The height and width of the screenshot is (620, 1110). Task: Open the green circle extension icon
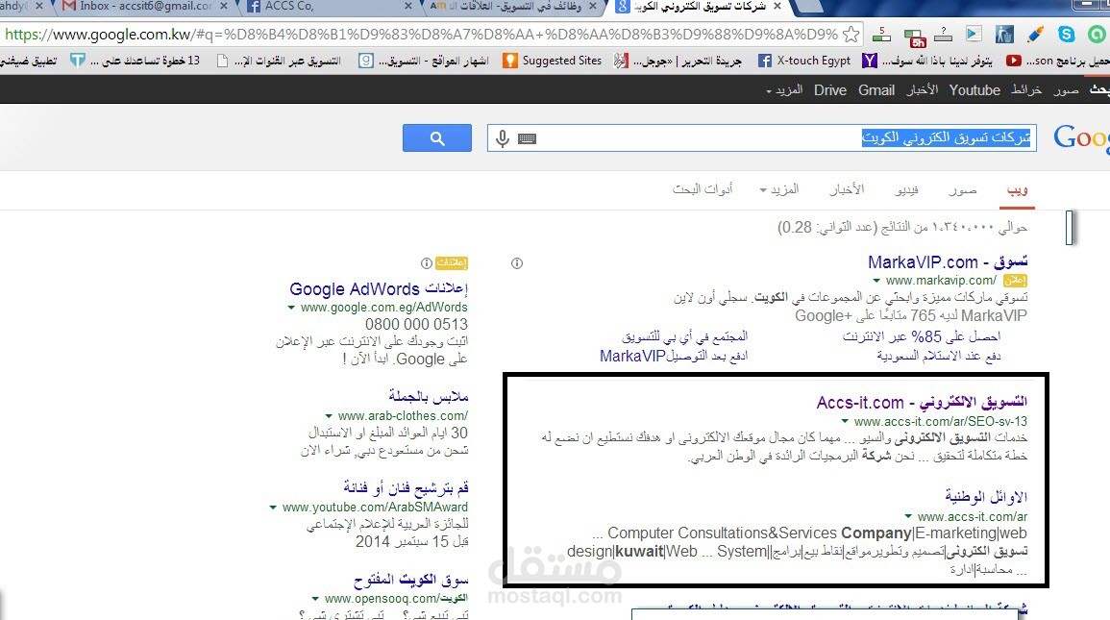click(1097, 34)
